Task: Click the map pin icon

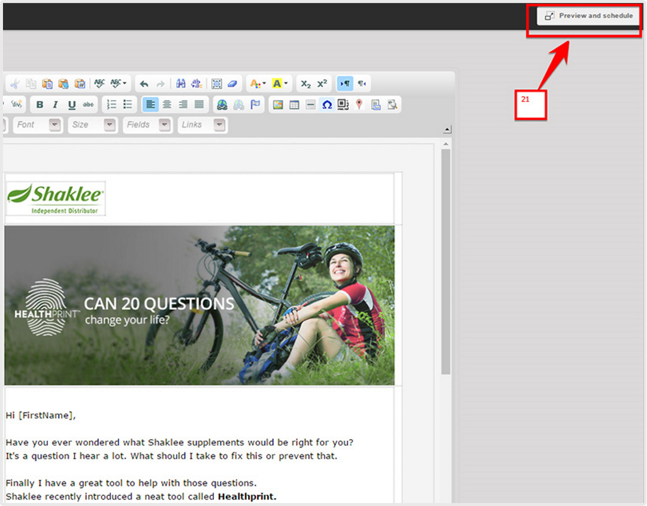Action: (359, 105)
